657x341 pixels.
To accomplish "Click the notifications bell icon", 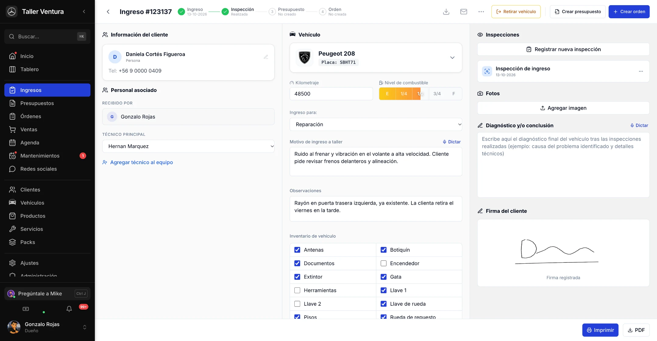I will pyautogui.click(x=69, y=309).
